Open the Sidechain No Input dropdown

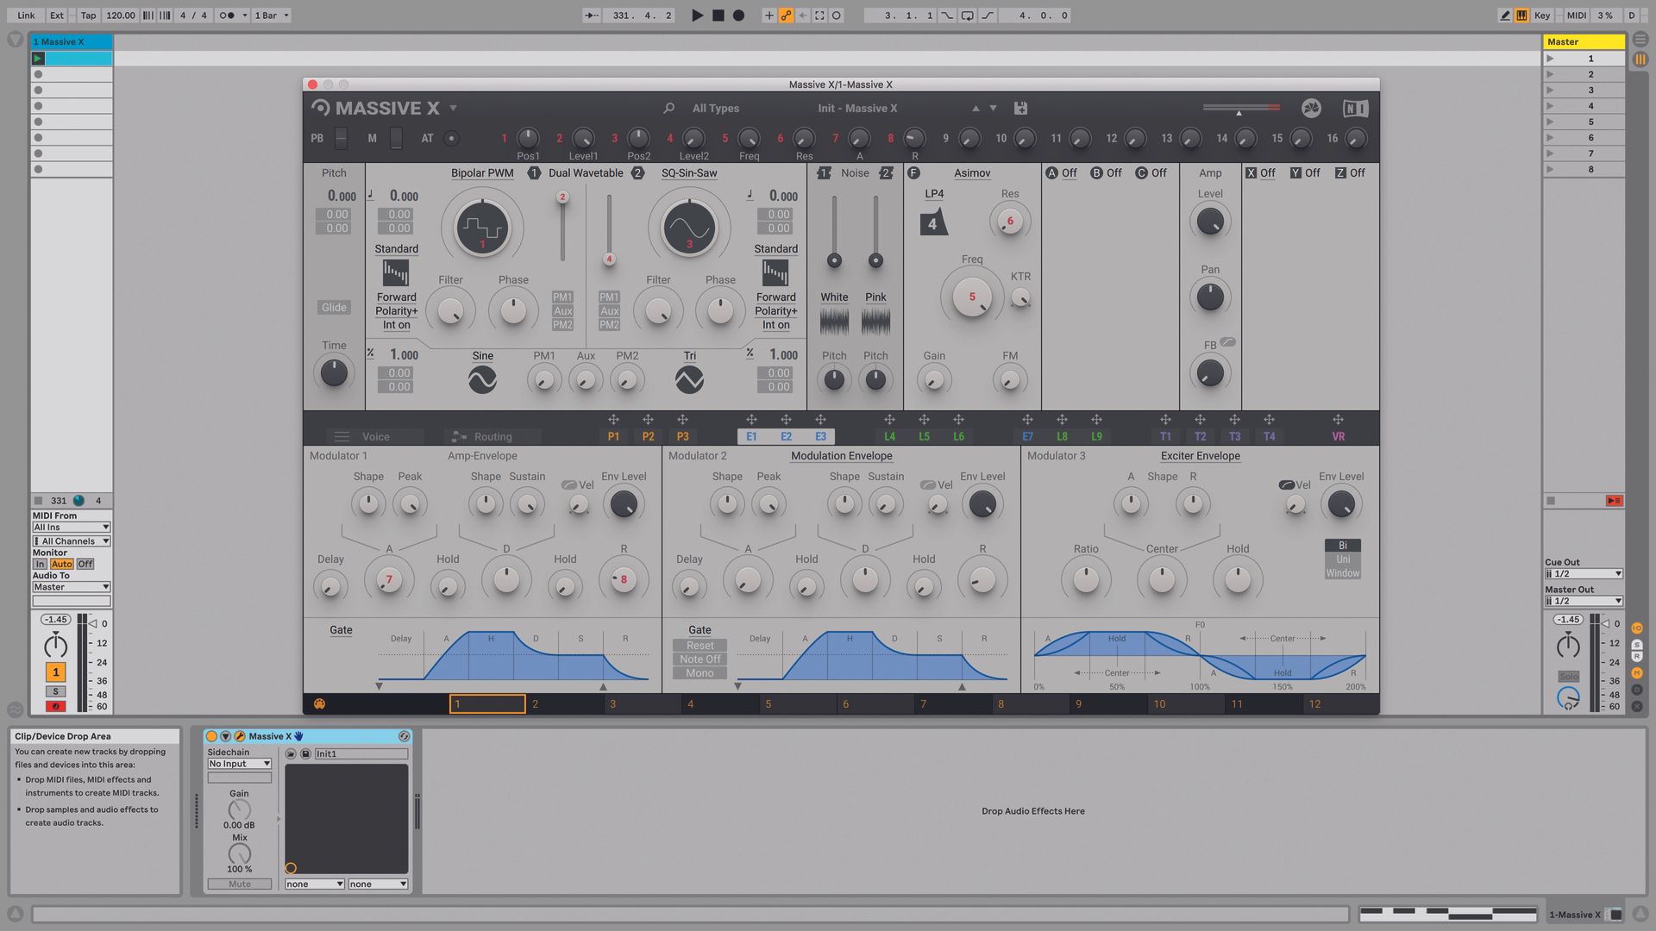[239, 763]
